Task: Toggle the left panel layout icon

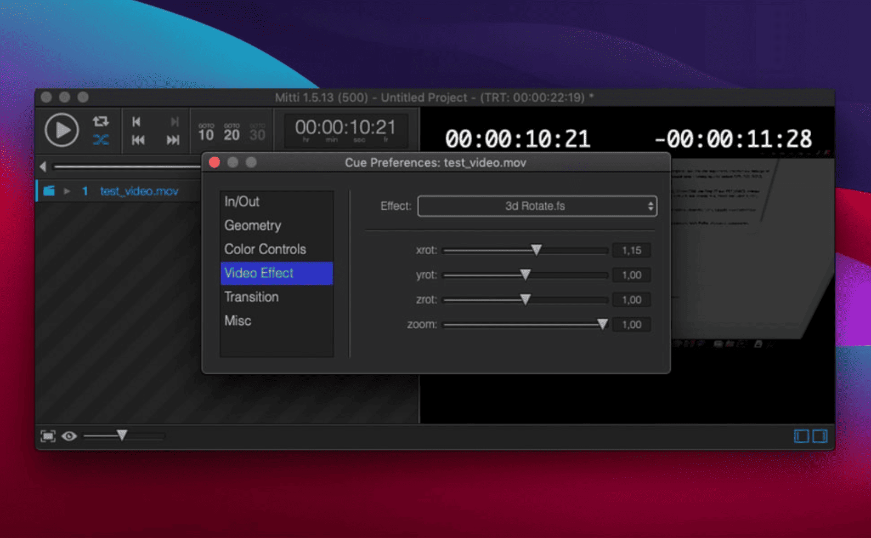Action: (x=801, y=436)
